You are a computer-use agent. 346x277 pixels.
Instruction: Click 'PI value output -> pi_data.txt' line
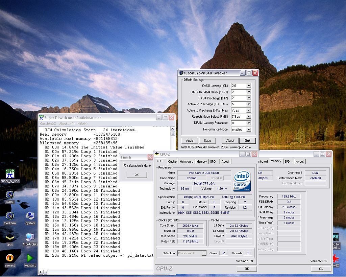(99, 256)
